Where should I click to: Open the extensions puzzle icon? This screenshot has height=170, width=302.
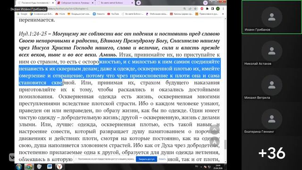point(207,8)
